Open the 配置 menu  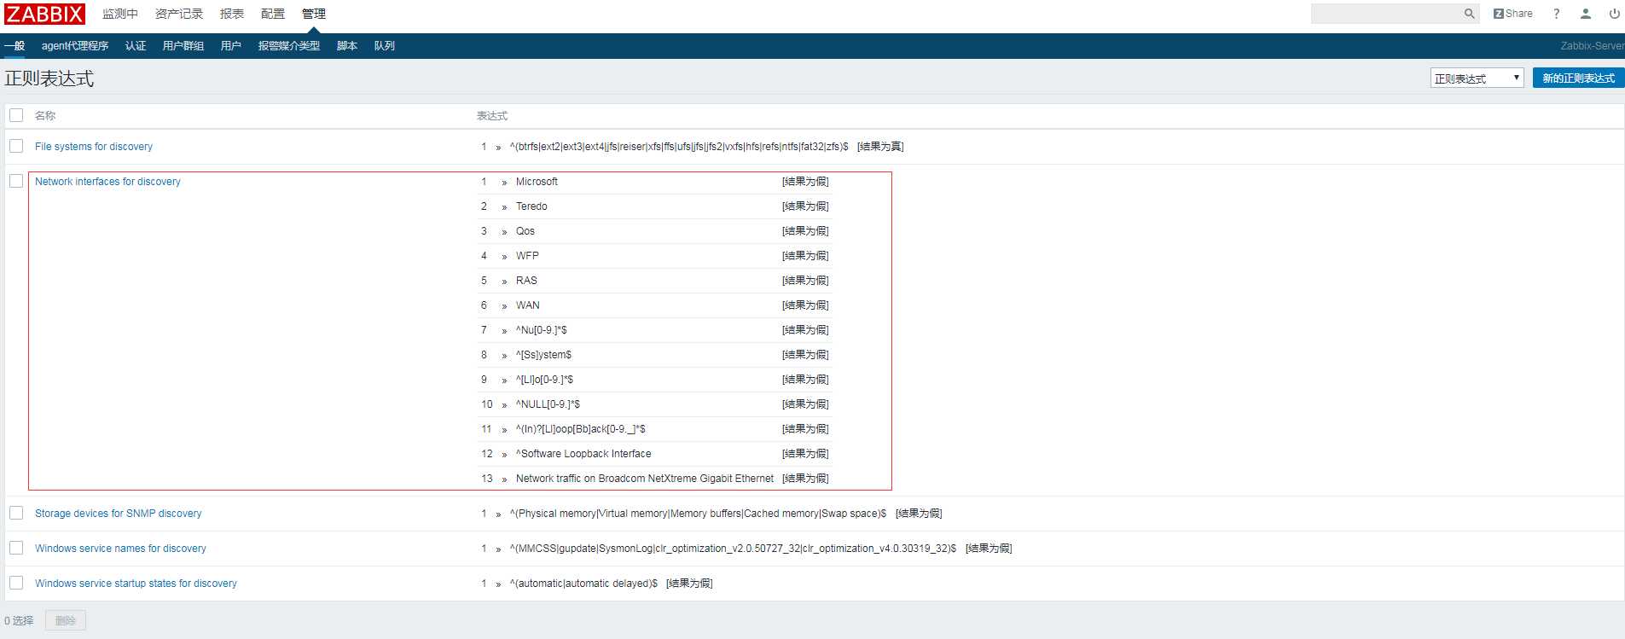tap(273, 14)
